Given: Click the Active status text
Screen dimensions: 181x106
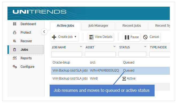Looking at the screenshot, I should 131,78.
